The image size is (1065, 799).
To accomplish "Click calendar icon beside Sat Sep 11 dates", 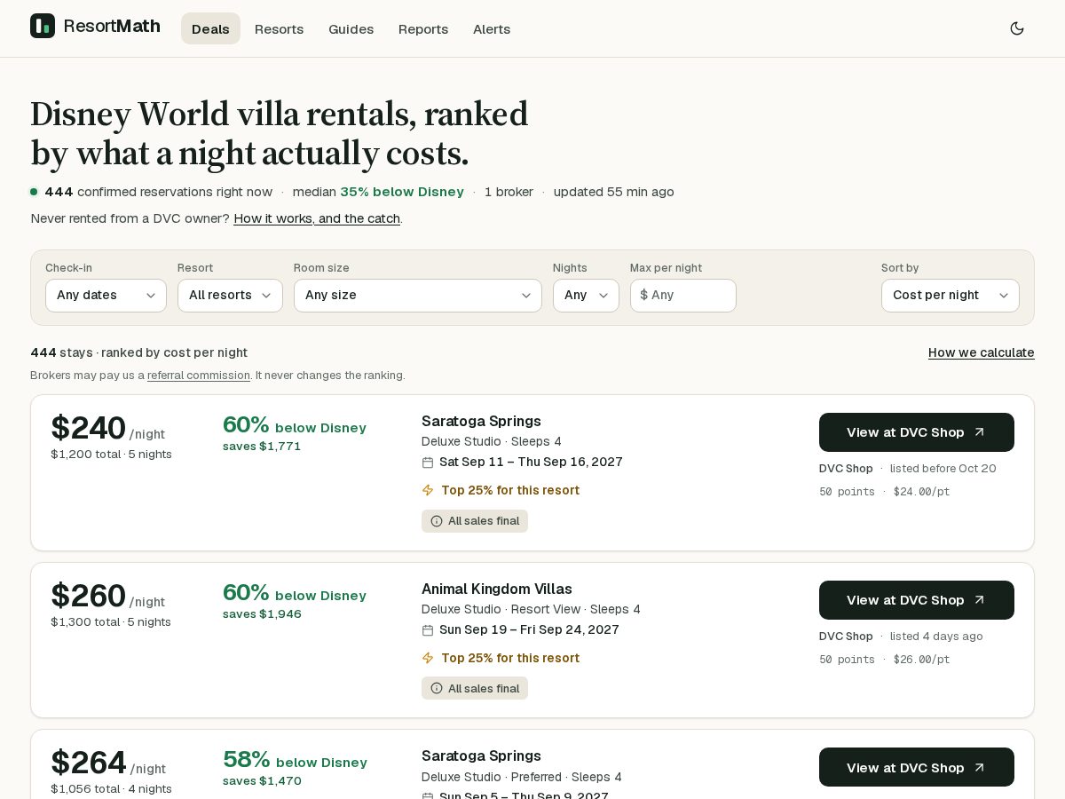I will tap(428, 463).
